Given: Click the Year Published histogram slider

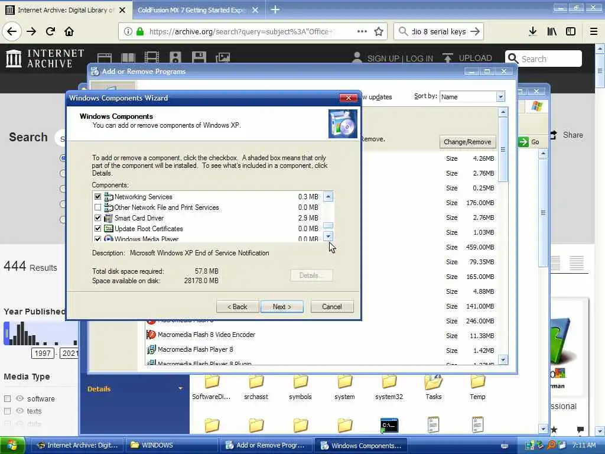Looking at the screenshot, I should pos(6,333).
